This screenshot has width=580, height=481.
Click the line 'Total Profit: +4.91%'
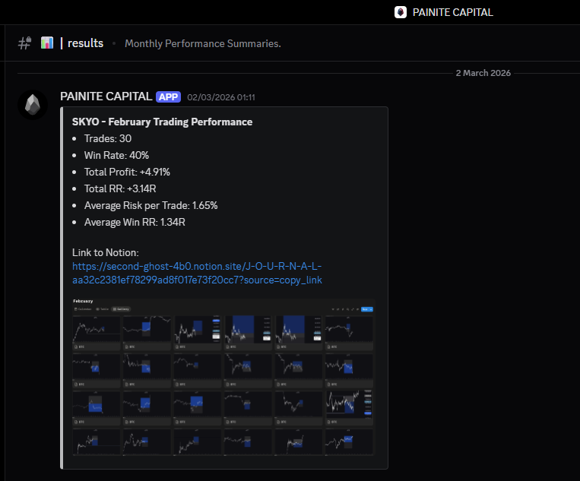click(x=127, y=172)
